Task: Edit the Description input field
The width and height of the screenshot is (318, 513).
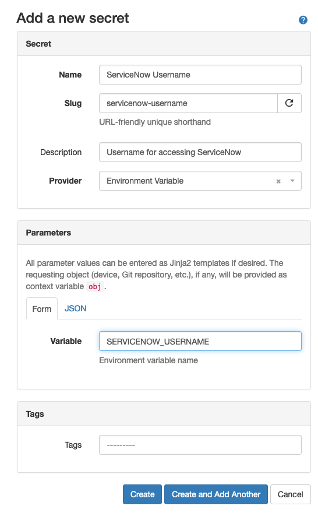Action: coord(200,152)
